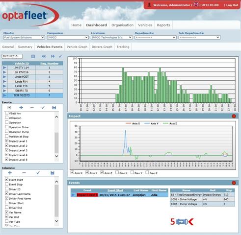
Task: Select the red Impact Level 5 event cell
Action: 87,195
